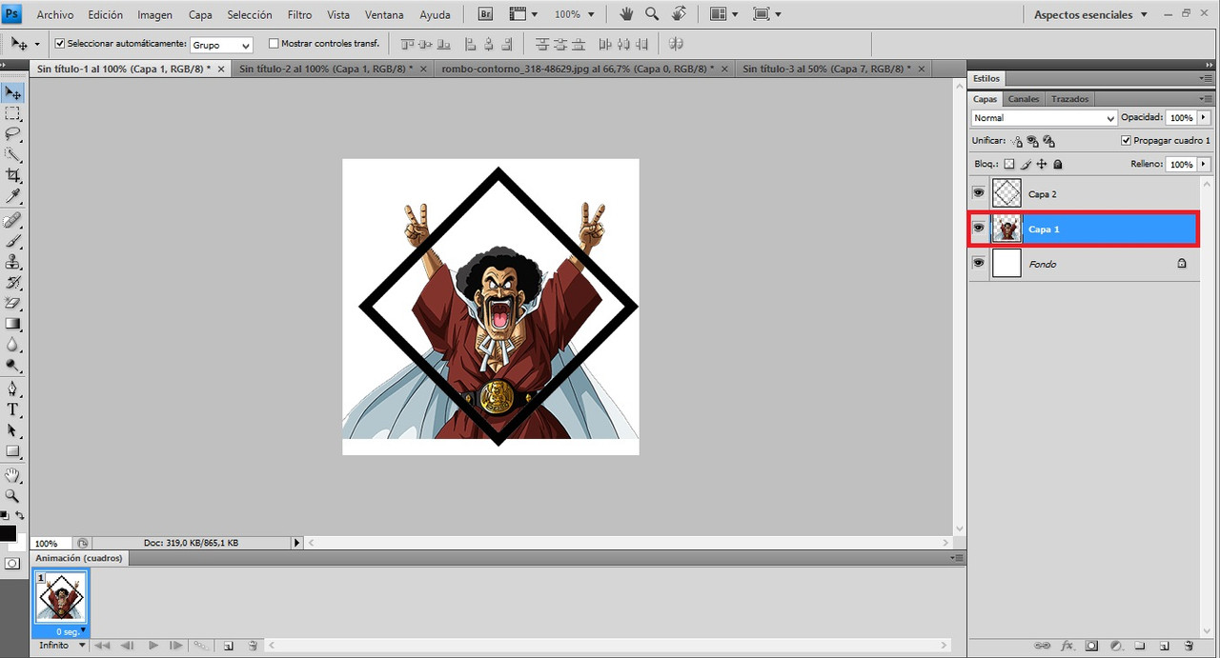Select the Rectangle shape tool

13,451
